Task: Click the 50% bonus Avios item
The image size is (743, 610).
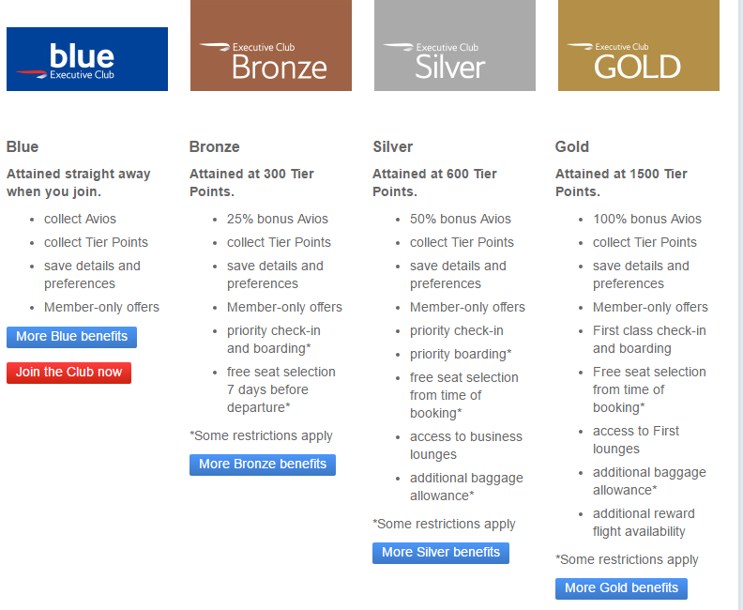Action: 461,219
